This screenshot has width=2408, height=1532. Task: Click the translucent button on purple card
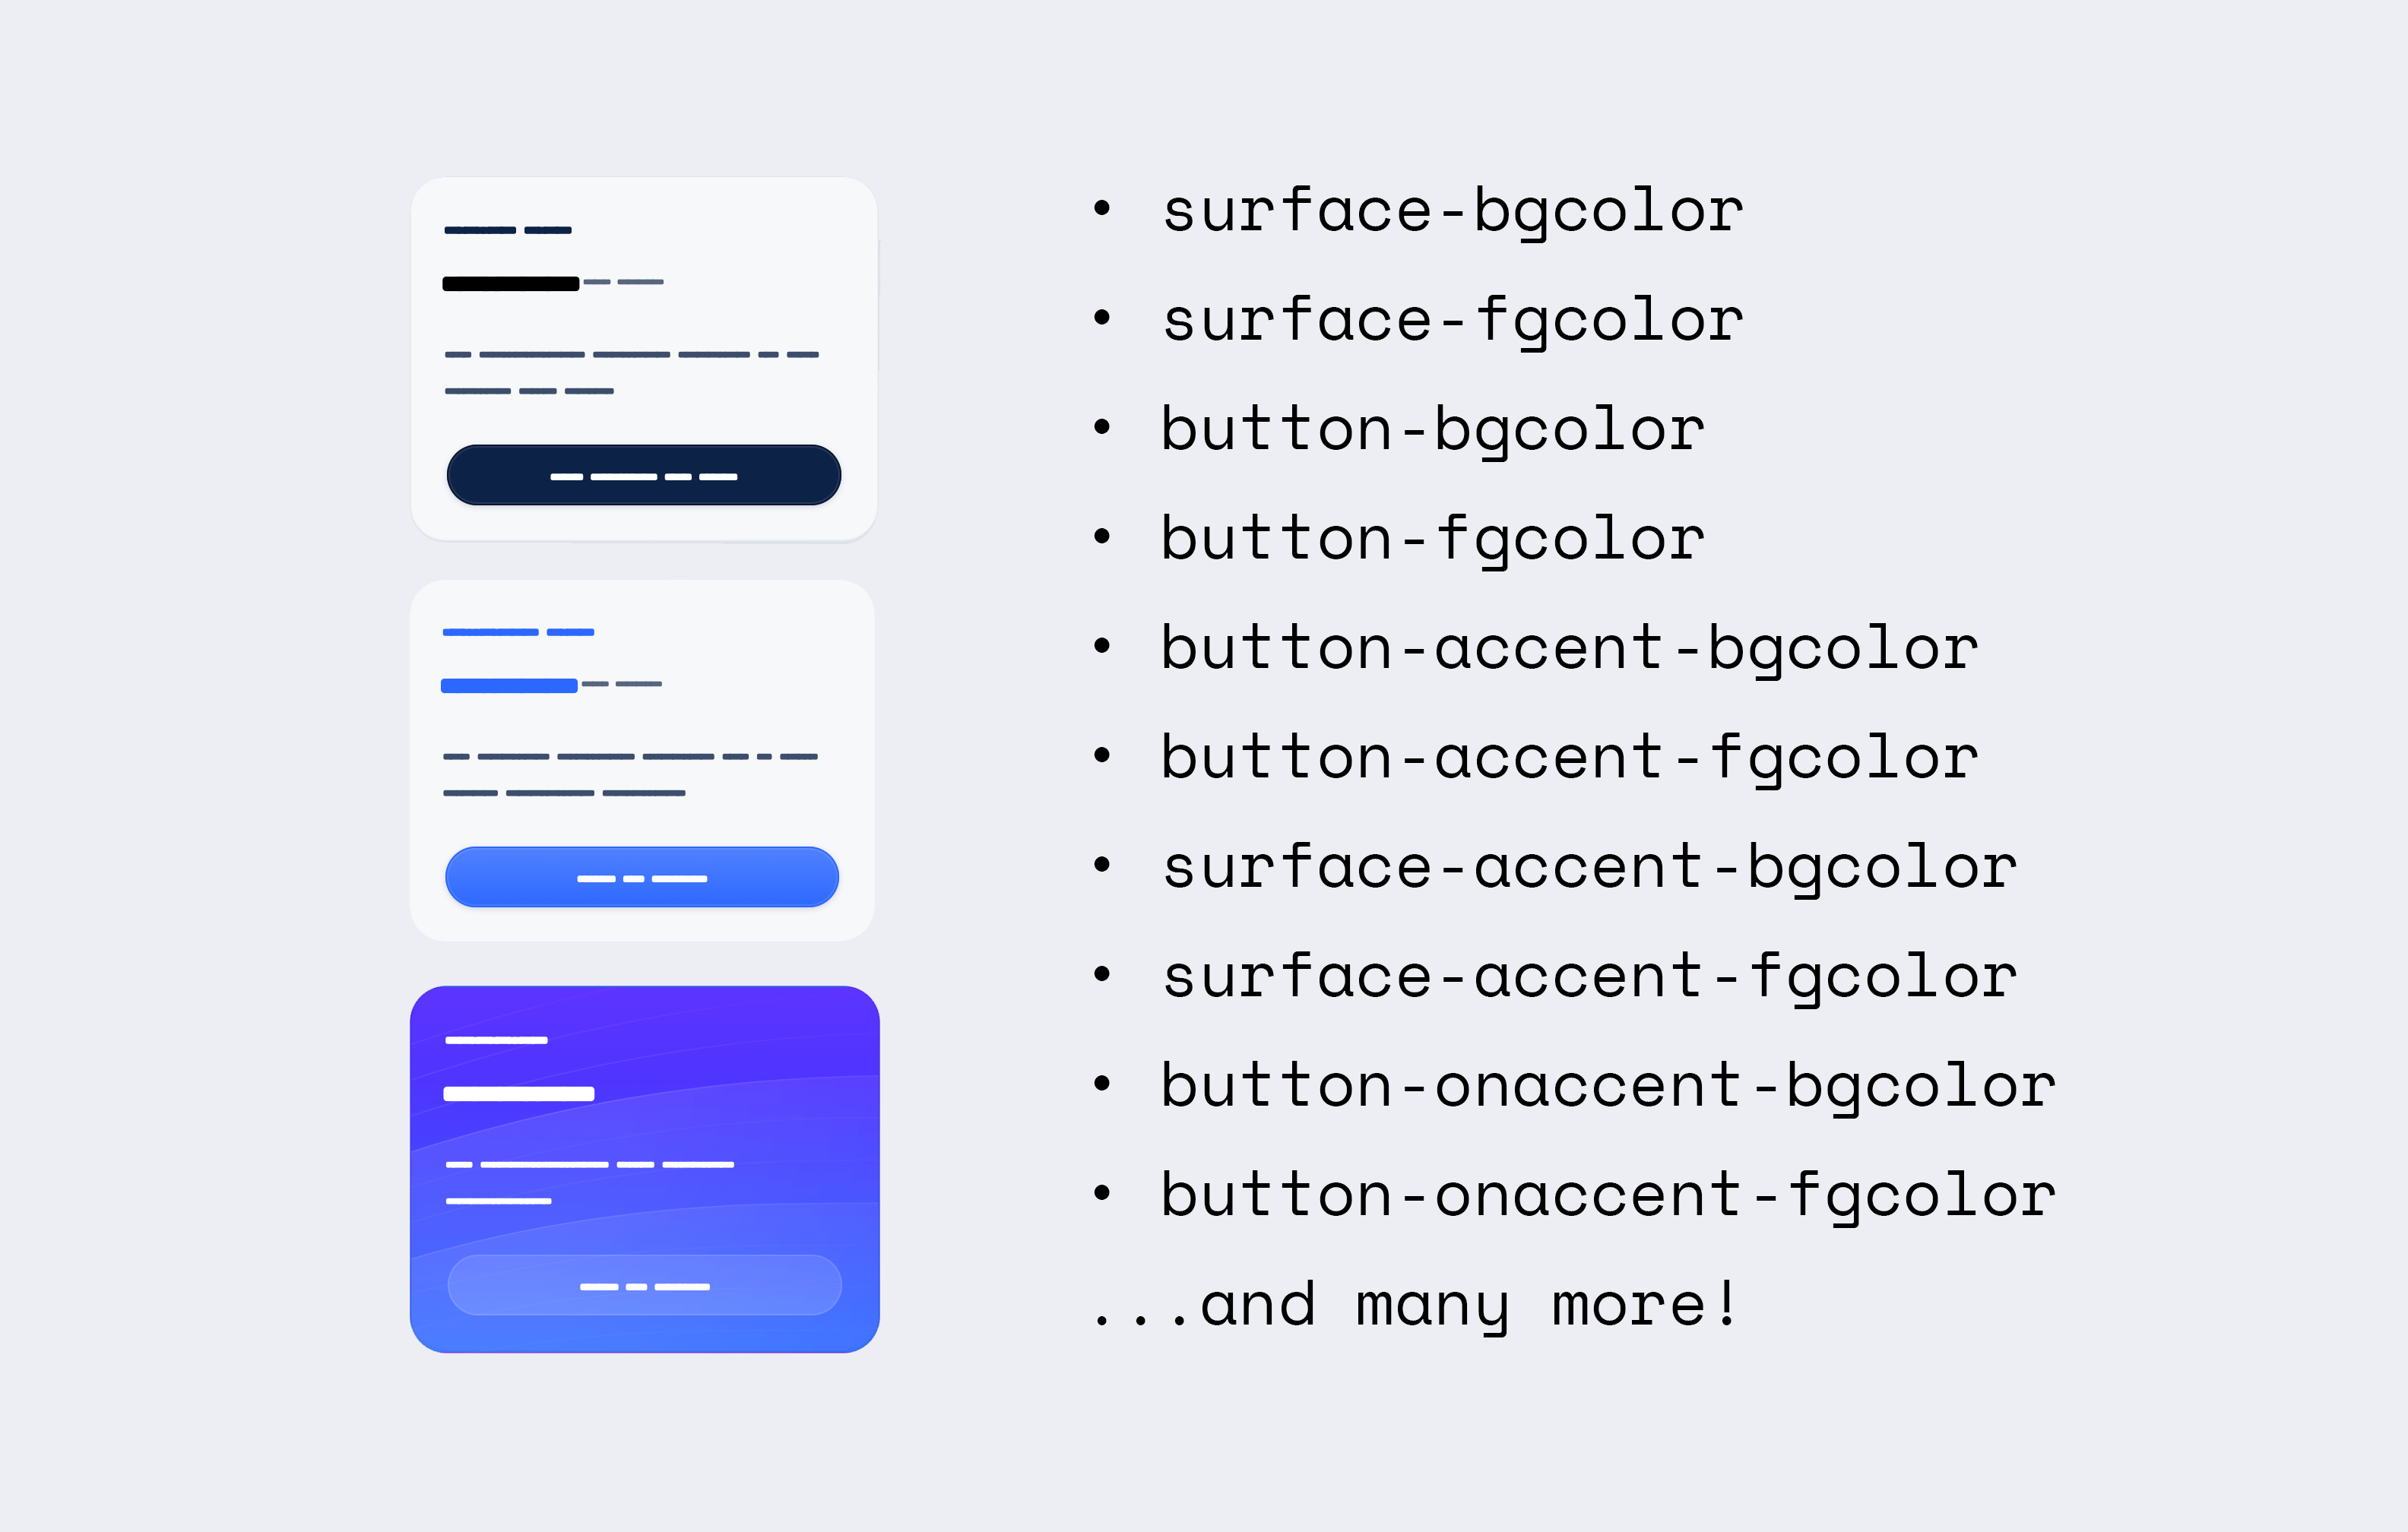[x=644, y=1285]
